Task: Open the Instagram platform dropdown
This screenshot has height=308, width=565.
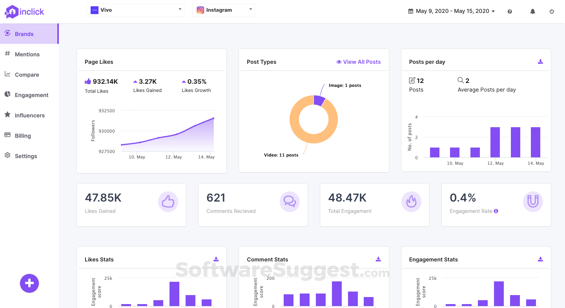Action: [x=224, y=10]
